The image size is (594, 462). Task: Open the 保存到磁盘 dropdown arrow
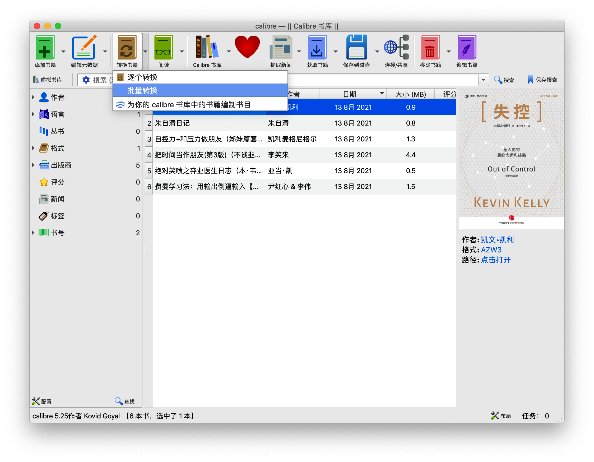click(377, 51)
